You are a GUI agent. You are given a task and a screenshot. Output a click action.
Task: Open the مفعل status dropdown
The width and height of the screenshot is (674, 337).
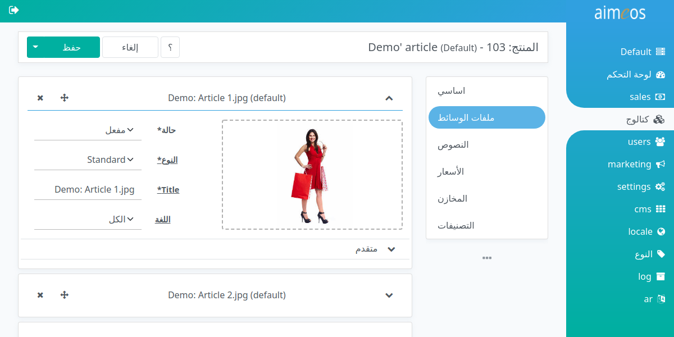(x=88, y=130)
